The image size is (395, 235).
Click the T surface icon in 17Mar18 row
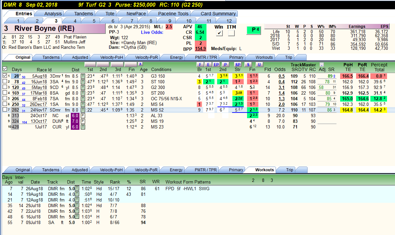(x=83, y=93)
